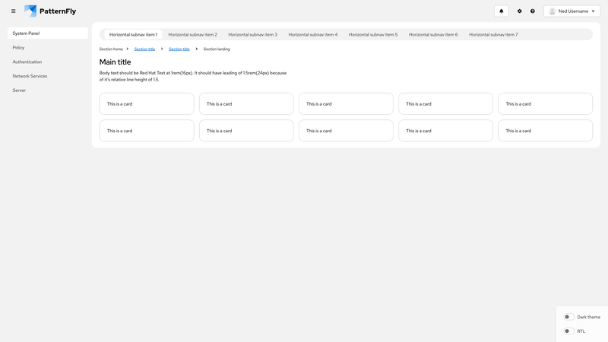608x342 pixels.
Task: Open the settings gear icon
Action: click(520, 11)
